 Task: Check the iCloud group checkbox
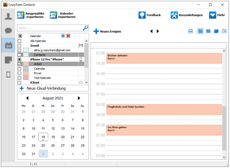tap(19, 83)
